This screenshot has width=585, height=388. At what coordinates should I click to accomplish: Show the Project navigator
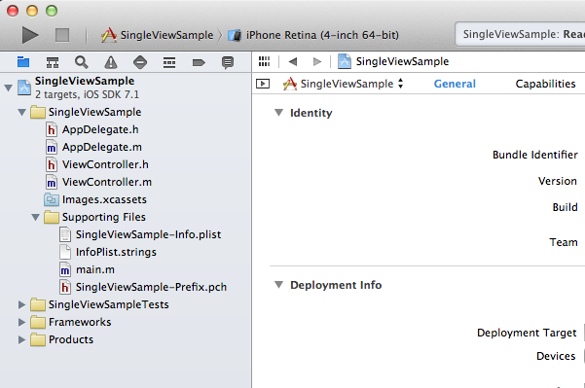point(23,62)
